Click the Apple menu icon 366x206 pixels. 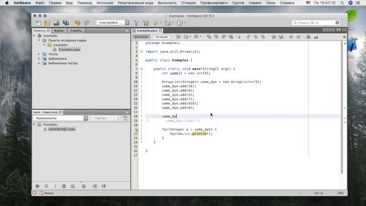pos(7,3)
